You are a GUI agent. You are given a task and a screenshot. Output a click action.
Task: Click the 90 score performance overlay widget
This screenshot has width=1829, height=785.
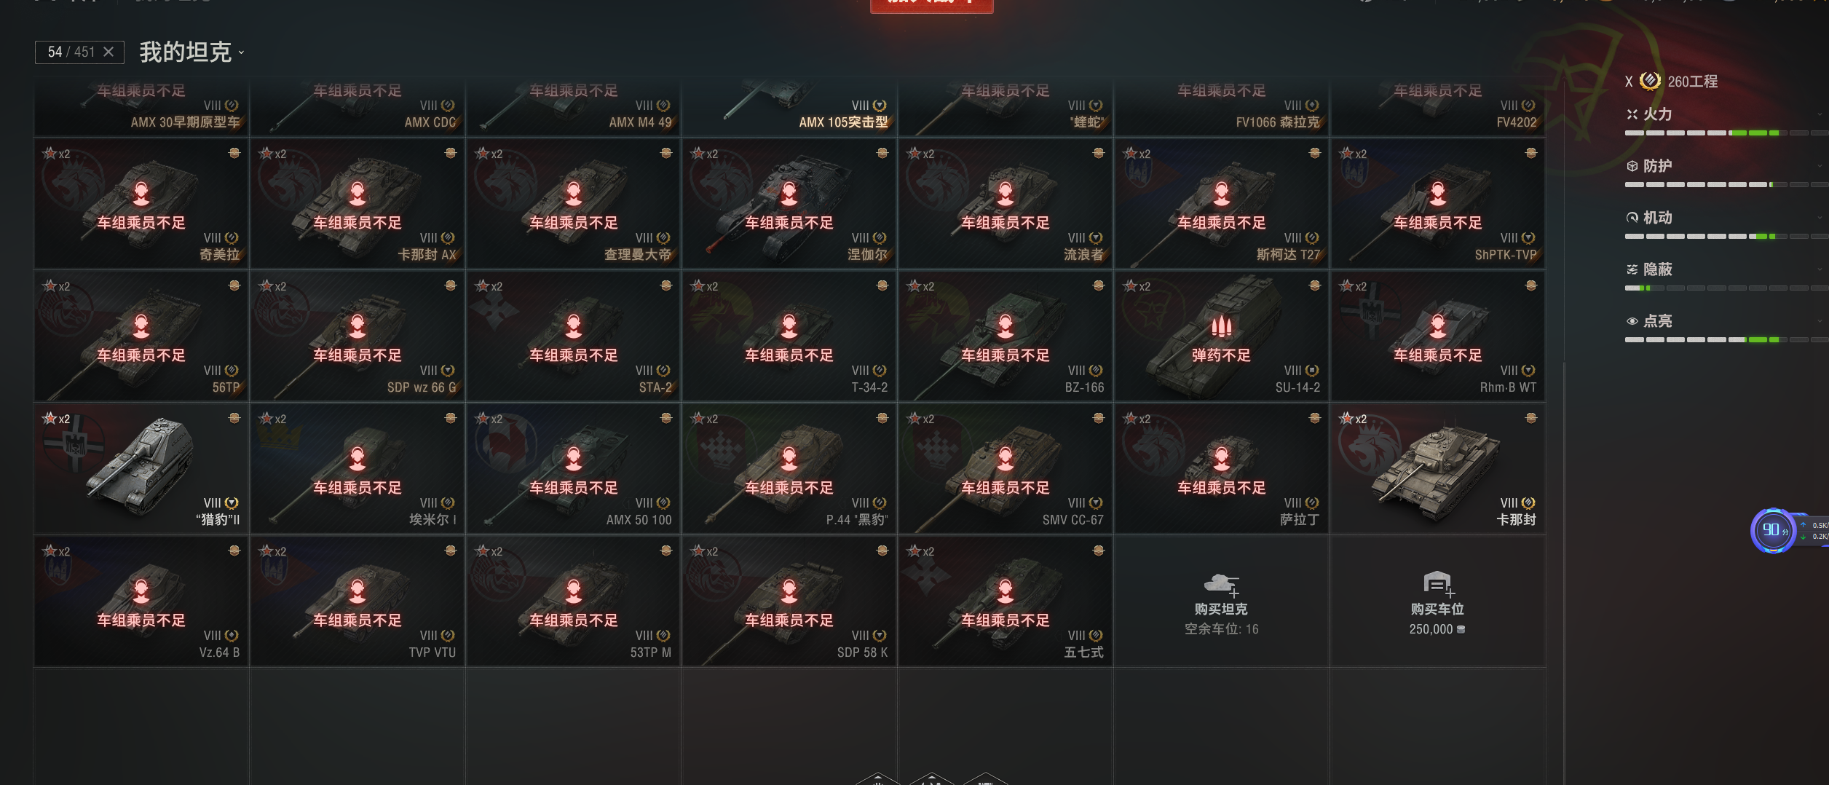[x=1774, y=530]
